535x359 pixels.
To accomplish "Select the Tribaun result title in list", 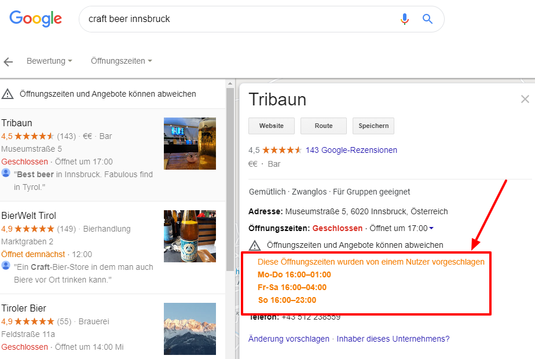I will [x=17, y=123].
